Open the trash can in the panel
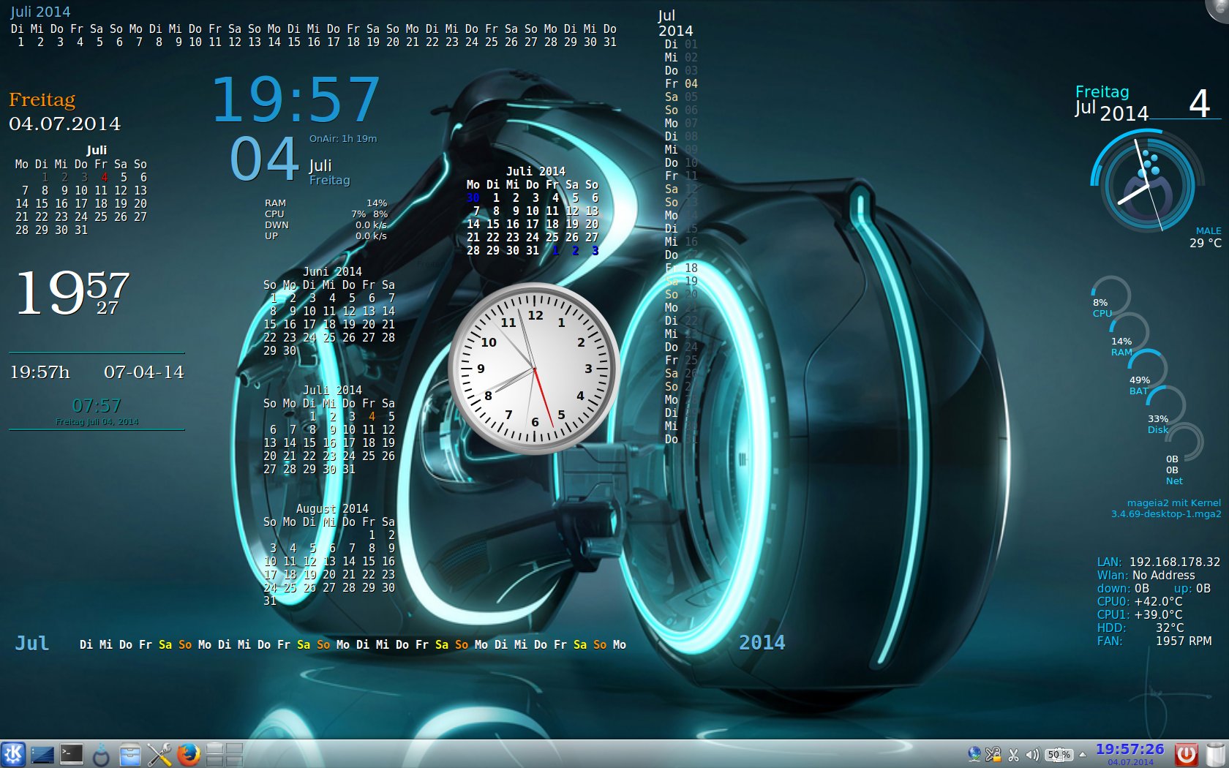This screenshot has width=1229, height=768. pos(1216,754)
